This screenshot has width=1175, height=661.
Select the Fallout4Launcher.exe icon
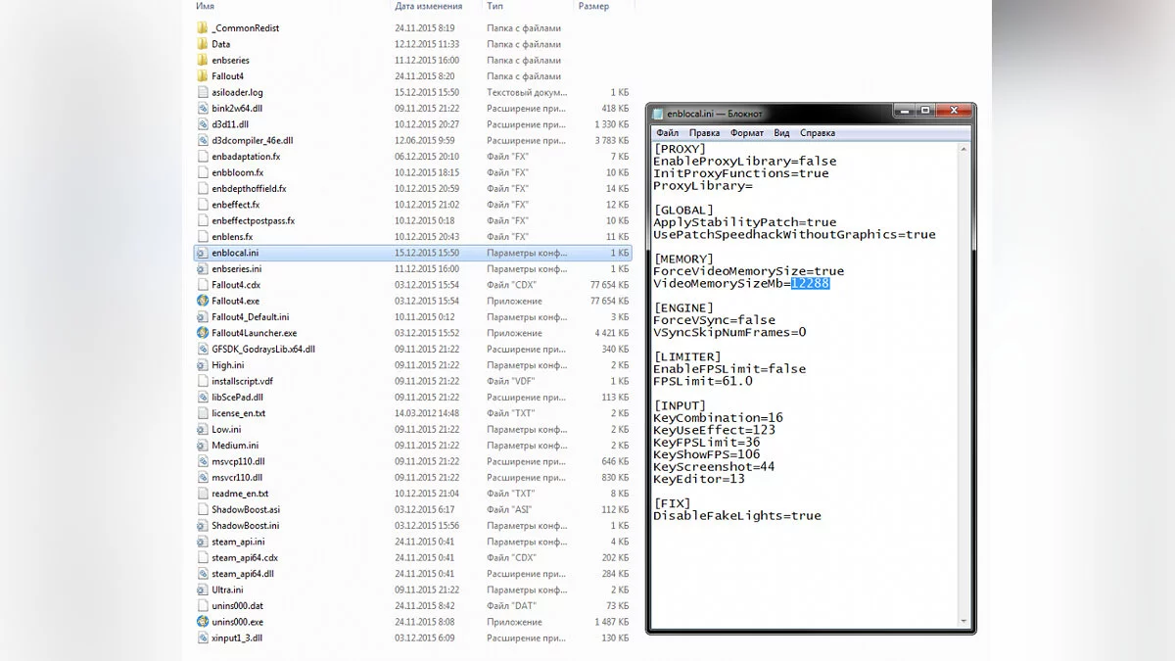[x=203, y=333]
